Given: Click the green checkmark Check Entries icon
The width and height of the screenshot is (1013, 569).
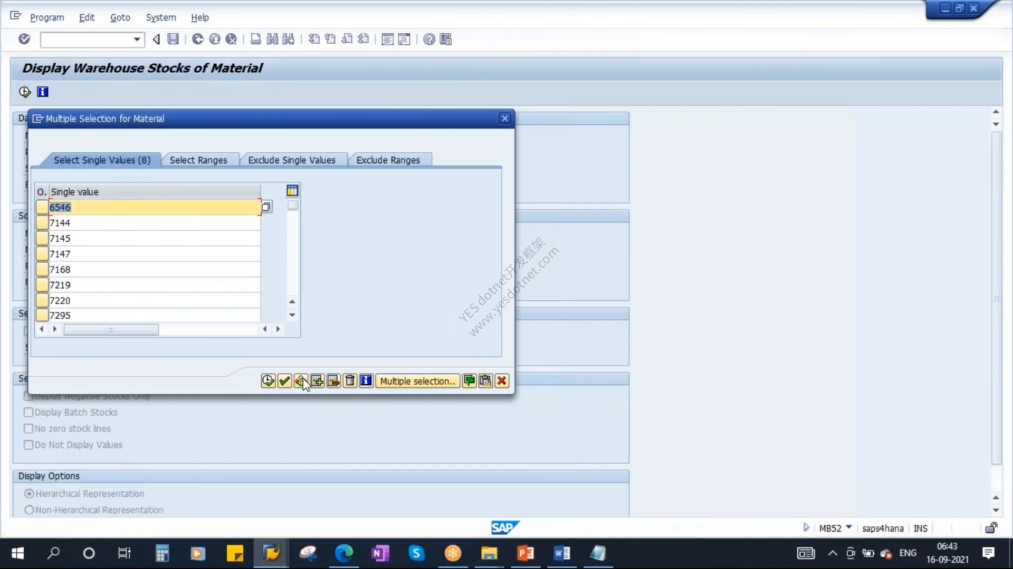Looking at the screenshot, I should pos(284,381).
